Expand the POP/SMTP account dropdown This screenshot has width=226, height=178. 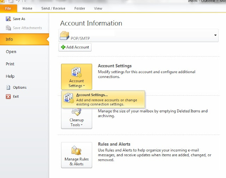coord(215,35)
